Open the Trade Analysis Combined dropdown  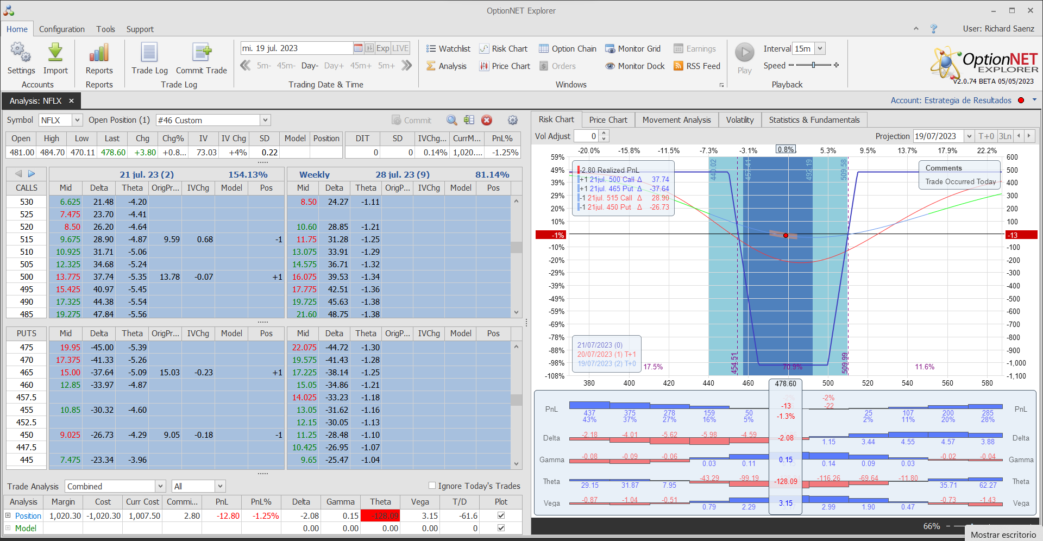160,486
